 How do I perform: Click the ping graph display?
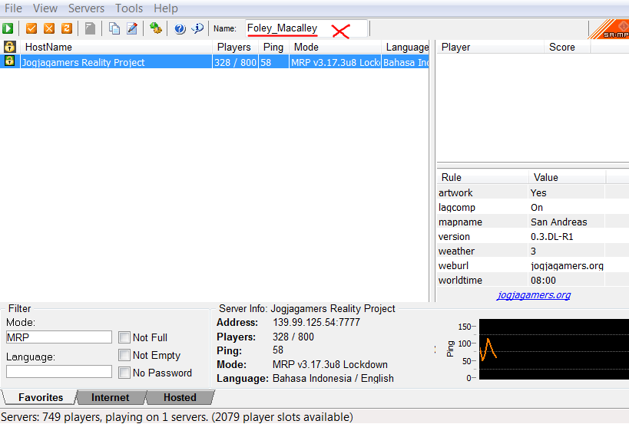(554, 349)
